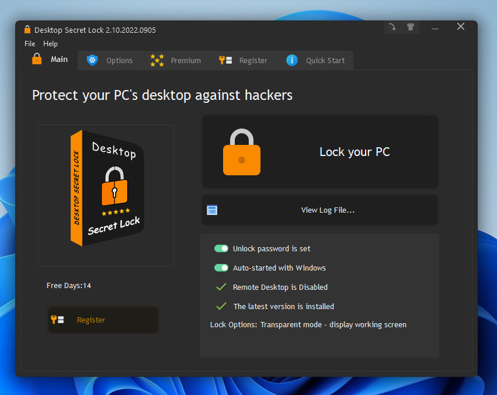Click the log file icon beside View Log File

[212, 210]
